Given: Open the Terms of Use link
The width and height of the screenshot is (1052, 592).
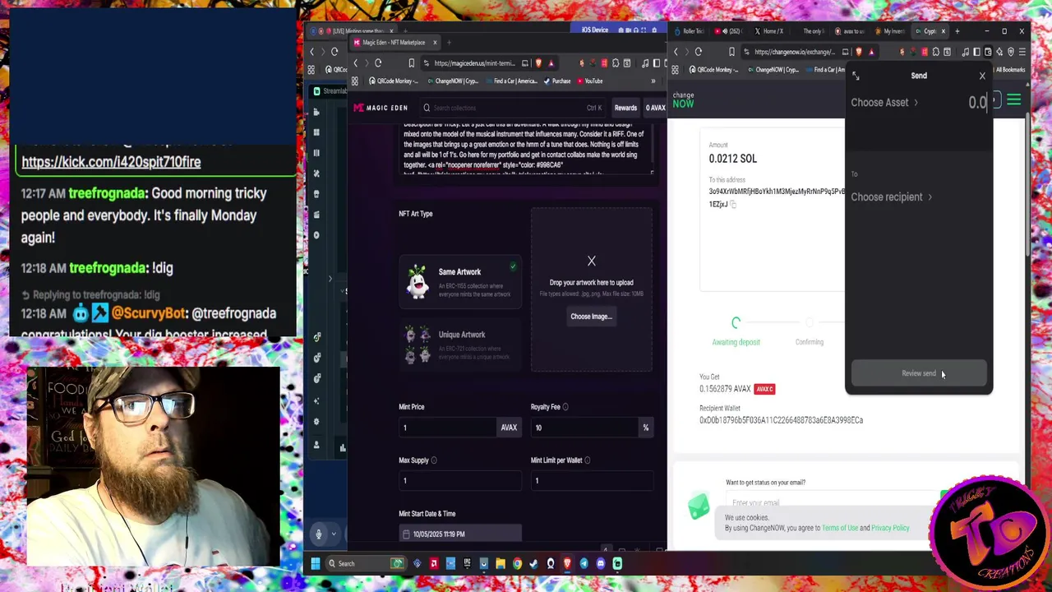Looking at the screenshot, I should (840, 528).
